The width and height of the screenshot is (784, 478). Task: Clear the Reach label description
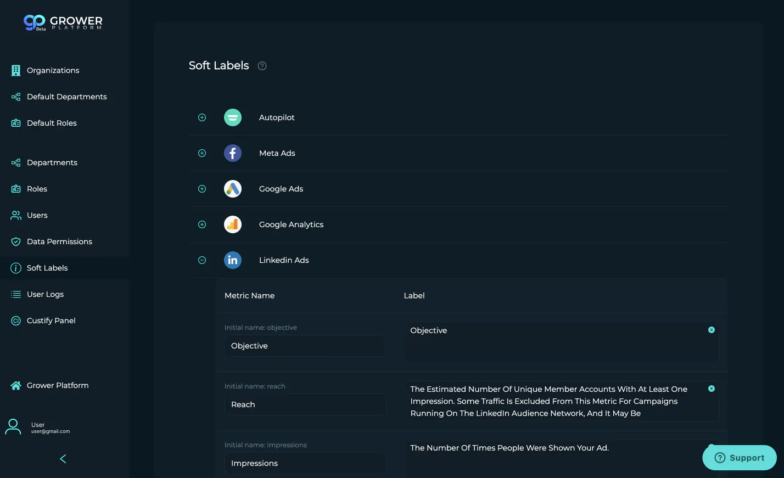(712, 389)
